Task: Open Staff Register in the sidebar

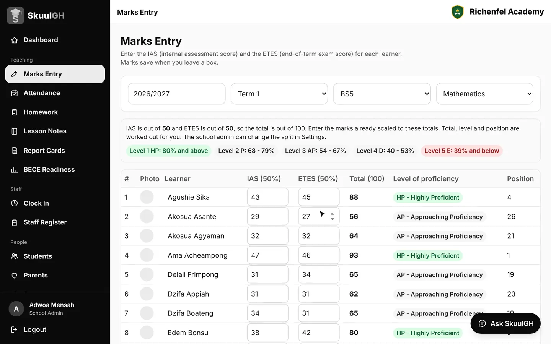Action: coord(55,222)
